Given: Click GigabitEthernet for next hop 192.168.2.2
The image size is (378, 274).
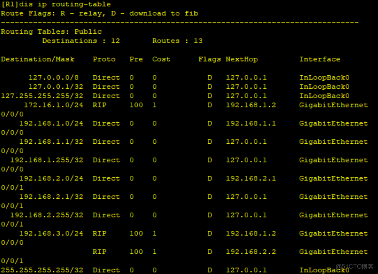Looking at the screenshot, I should pyautogui.click(x=334, y=252).
